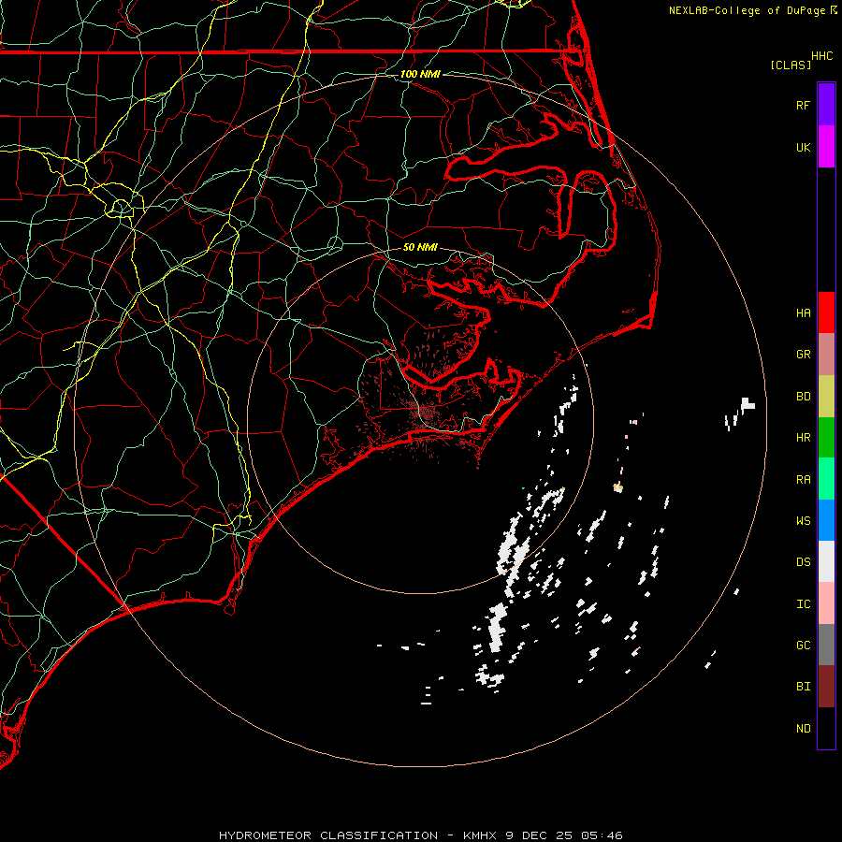842x842 pixels.
Task: Click the RF legend label
Action: point(803,105)
